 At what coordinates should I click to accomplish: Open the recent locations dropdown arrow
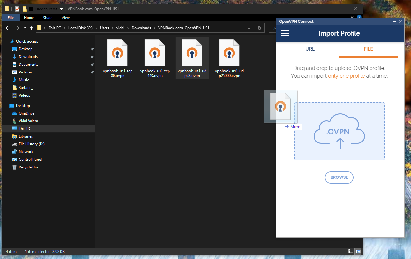pos(25,28)
